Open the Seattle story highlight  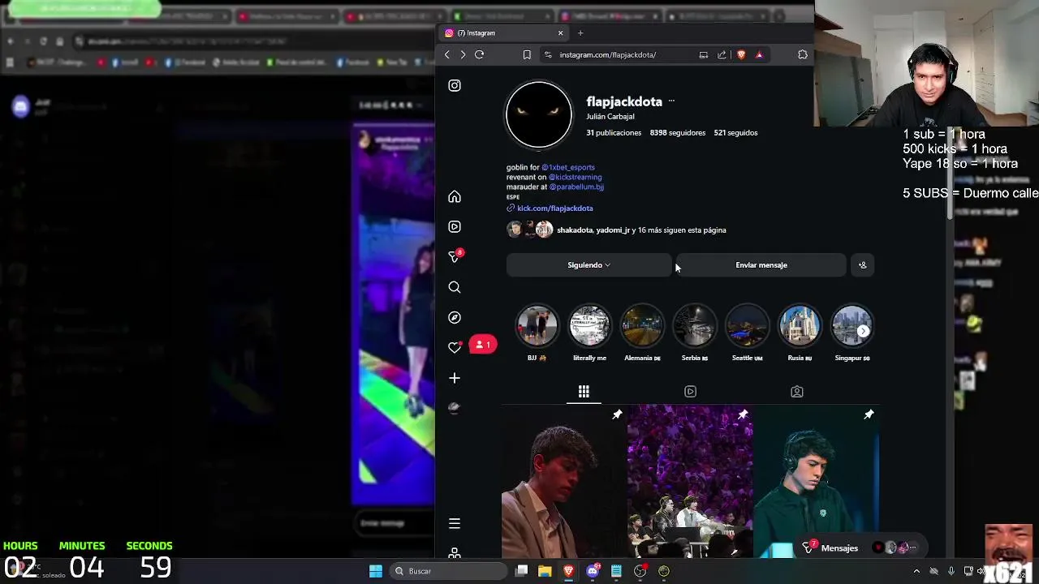pos(747,326)
